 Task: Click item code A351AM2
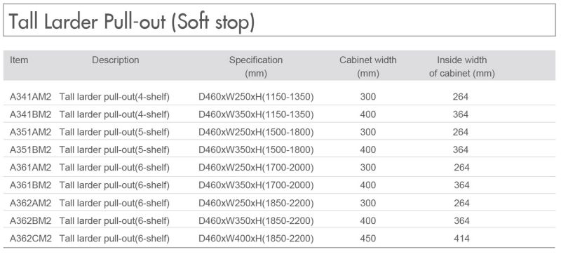click(x=30, y=132)
